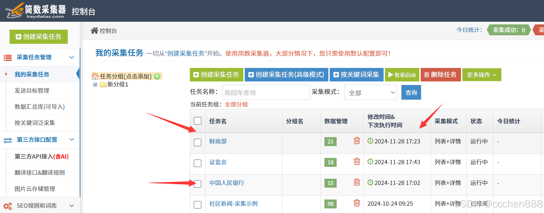This screenshot has width=544, height=213.
Task: Open 翻译接口&翻译规则 in sidebar
Action: tap(40, 173)
